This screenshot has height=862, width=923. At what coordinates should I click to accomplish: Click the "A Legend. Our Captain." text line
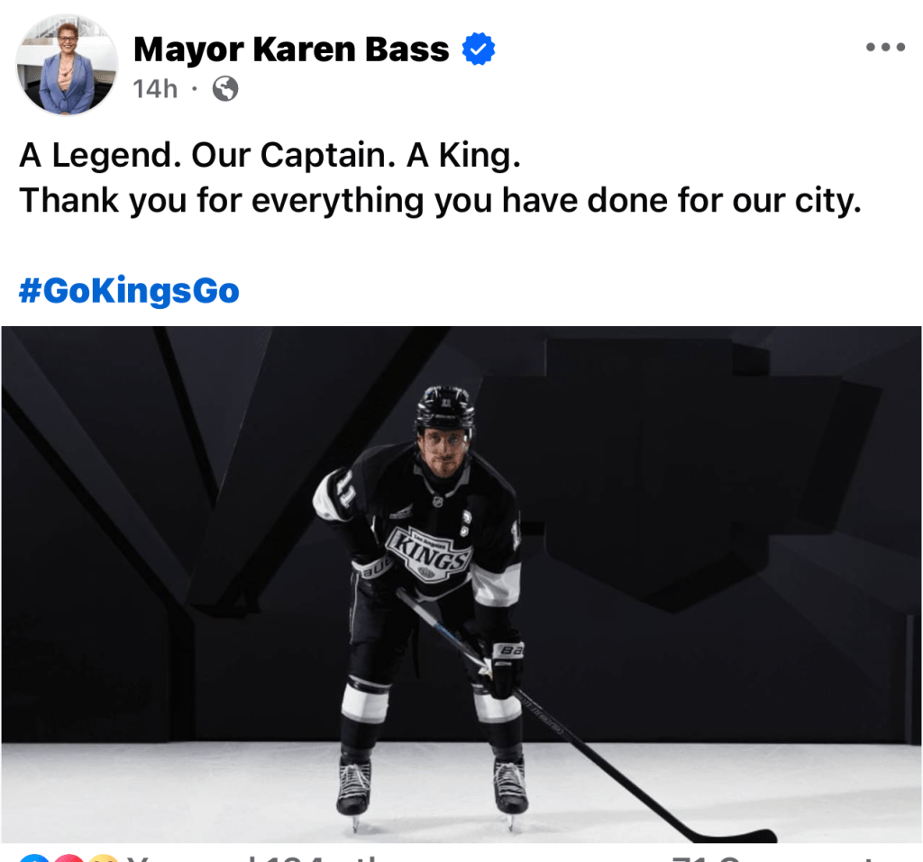tap(270, 156)
